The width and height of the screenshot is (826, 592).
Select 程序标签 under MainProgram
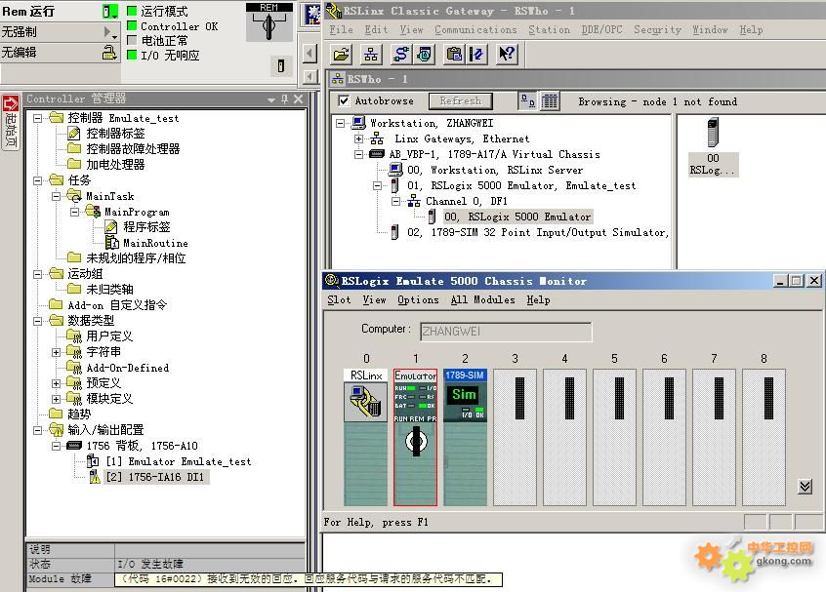(x=146, y=227)
